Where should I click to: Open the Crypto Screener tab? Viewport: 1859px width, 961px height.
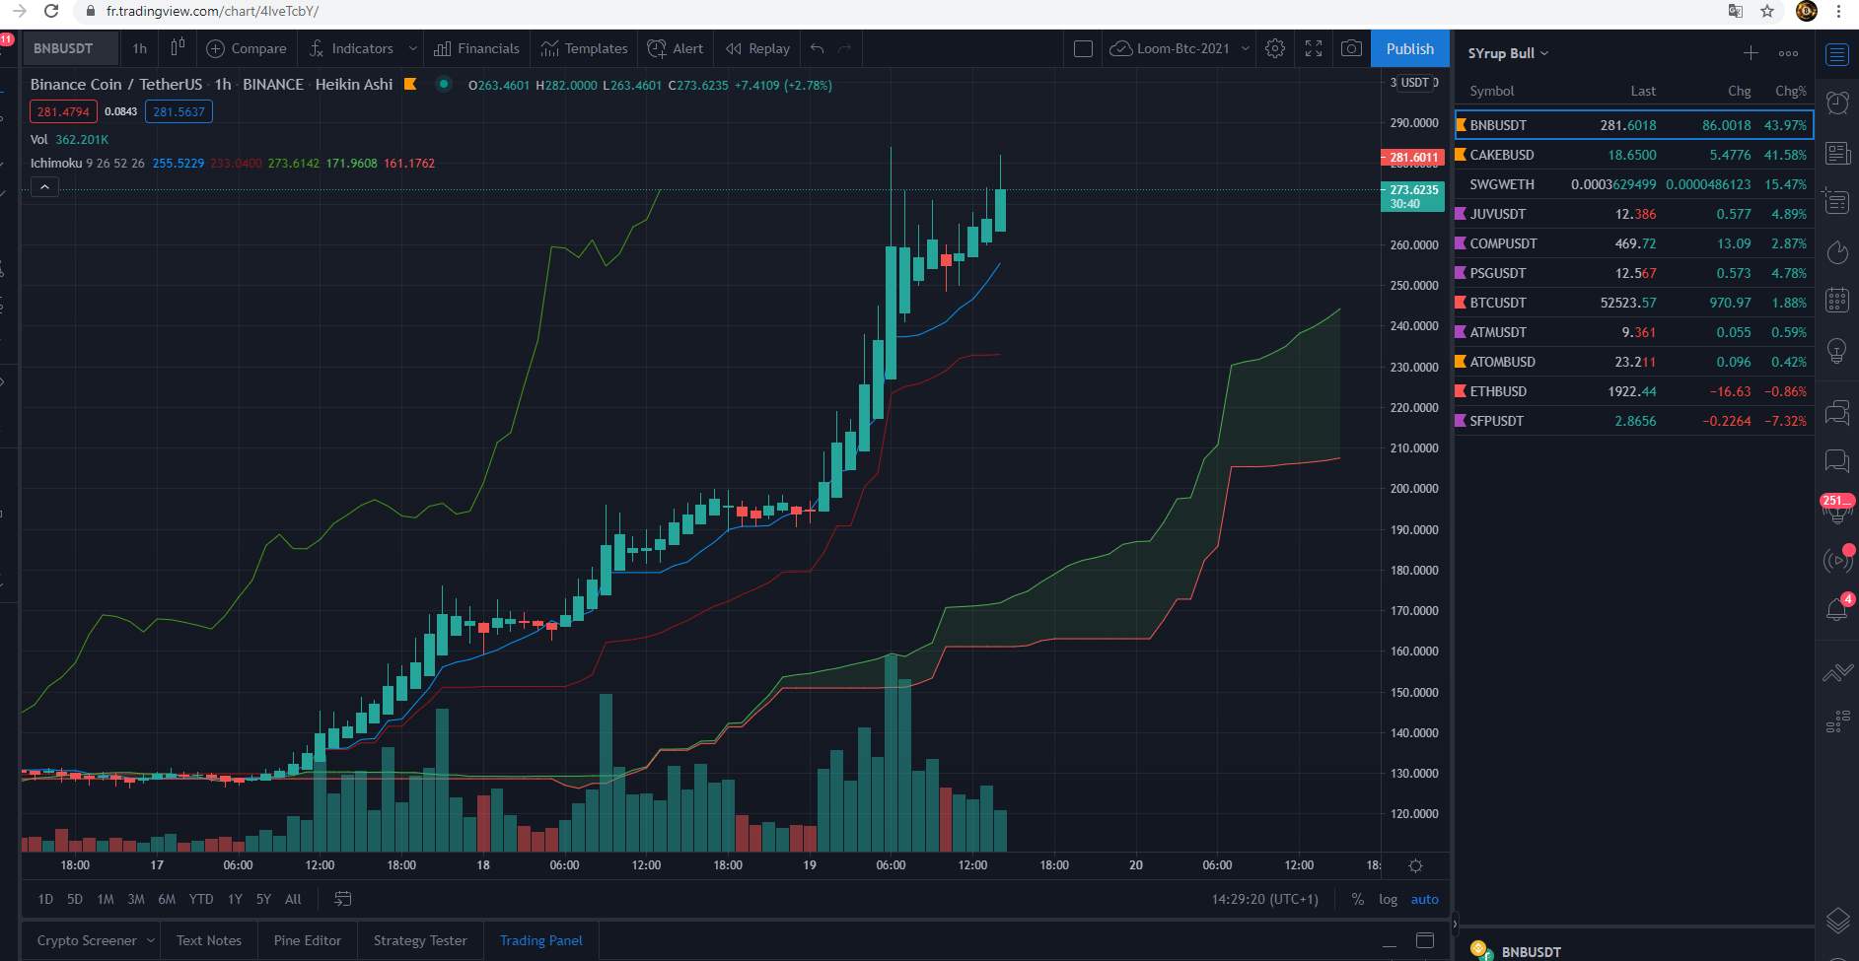coord(87,940)
